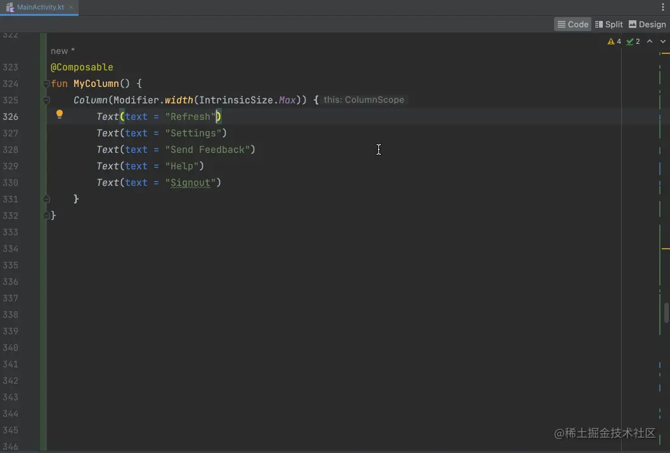Click the "Help" string literal
Viewport: 670px width, 453px height.
(x=181, y=166)
